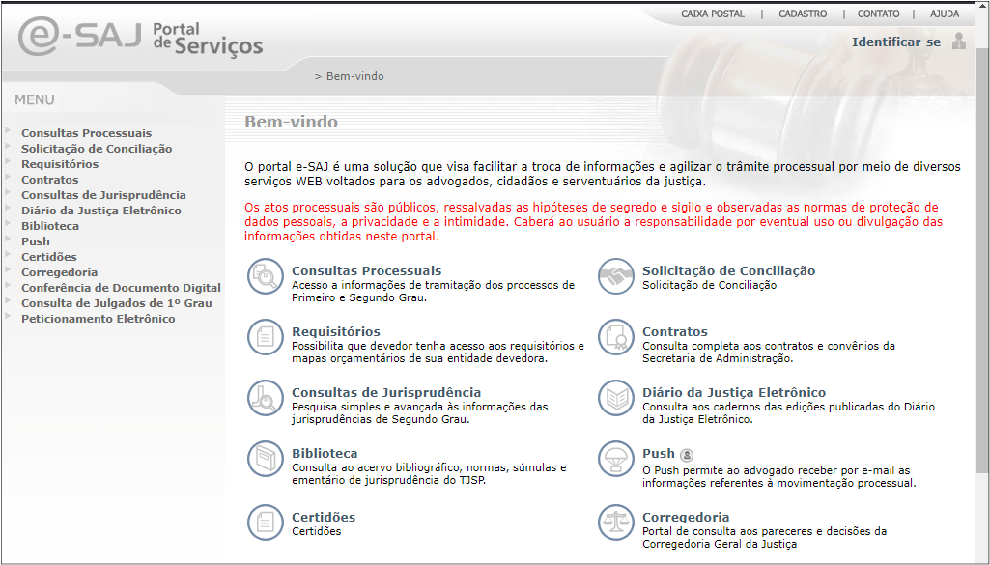Click the small user badge next to Push heading

coord(687,455)
